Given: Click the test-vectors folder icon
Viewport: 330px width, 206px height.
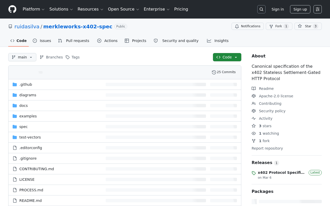Looking at the screenshot, I should coord(15,137).
